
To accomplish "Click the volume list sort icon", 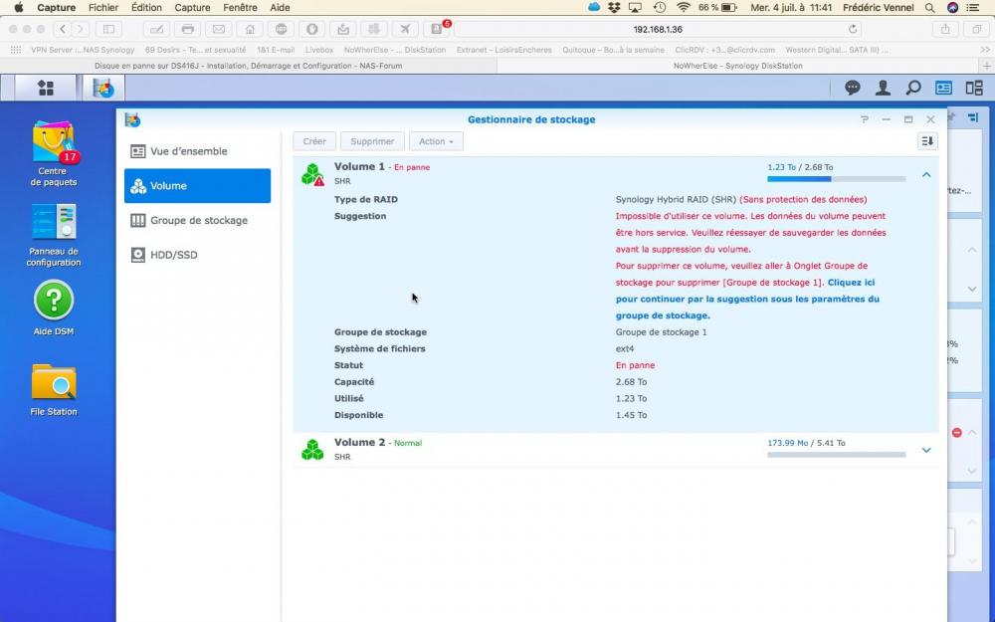I will 927,141.
